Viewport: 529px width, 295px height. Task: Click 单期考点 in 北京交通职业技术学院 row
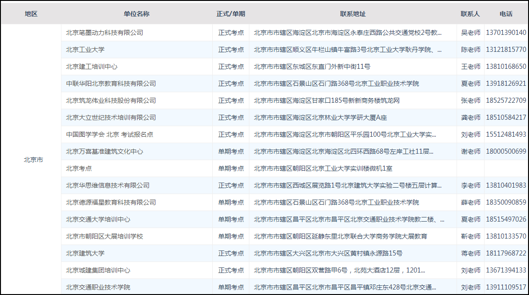coord(231,287)
